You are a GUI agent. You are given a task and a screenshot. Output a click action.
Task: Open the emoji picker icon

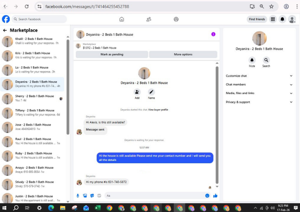207,195
